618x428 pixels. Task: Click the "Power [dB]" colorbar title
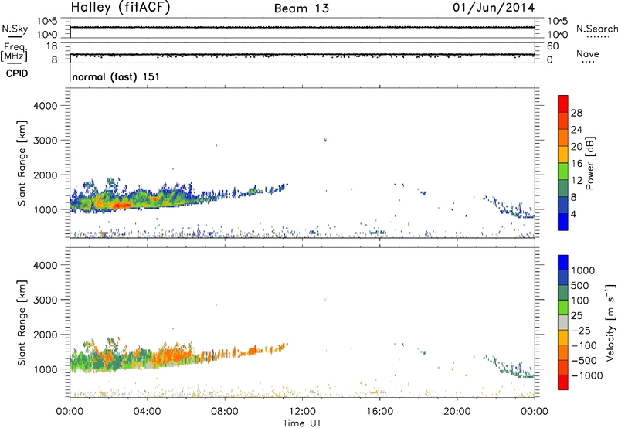pos(589,163)
